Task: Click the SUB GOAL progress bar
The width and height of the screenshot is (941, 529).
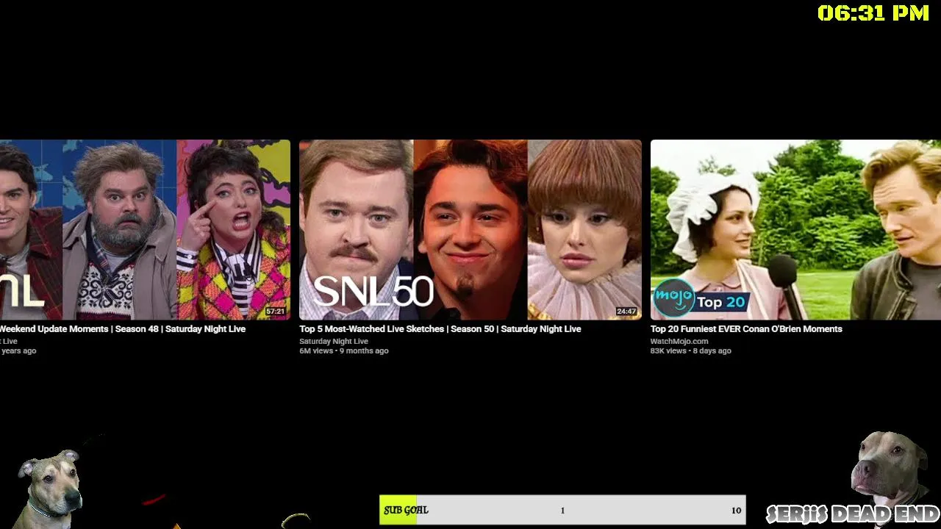Action: (562, 510)
